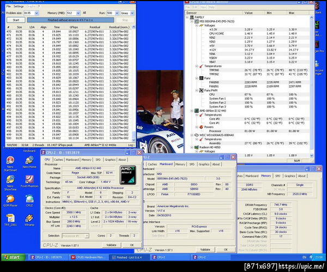
Task: Select result row 500 in LinX table
Action: click(69, 138)
